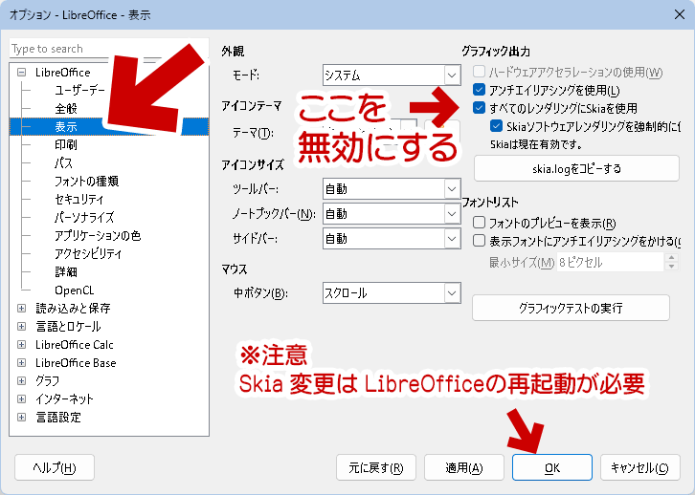
Task: Expand the 言語設定 tree node
Action: tap(21, 418)
